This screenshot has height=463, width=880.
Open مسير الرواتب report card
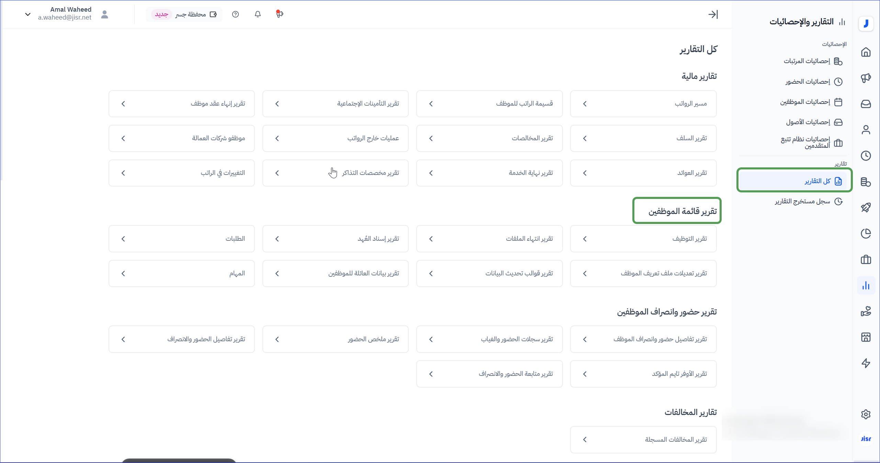coord(643,104)
